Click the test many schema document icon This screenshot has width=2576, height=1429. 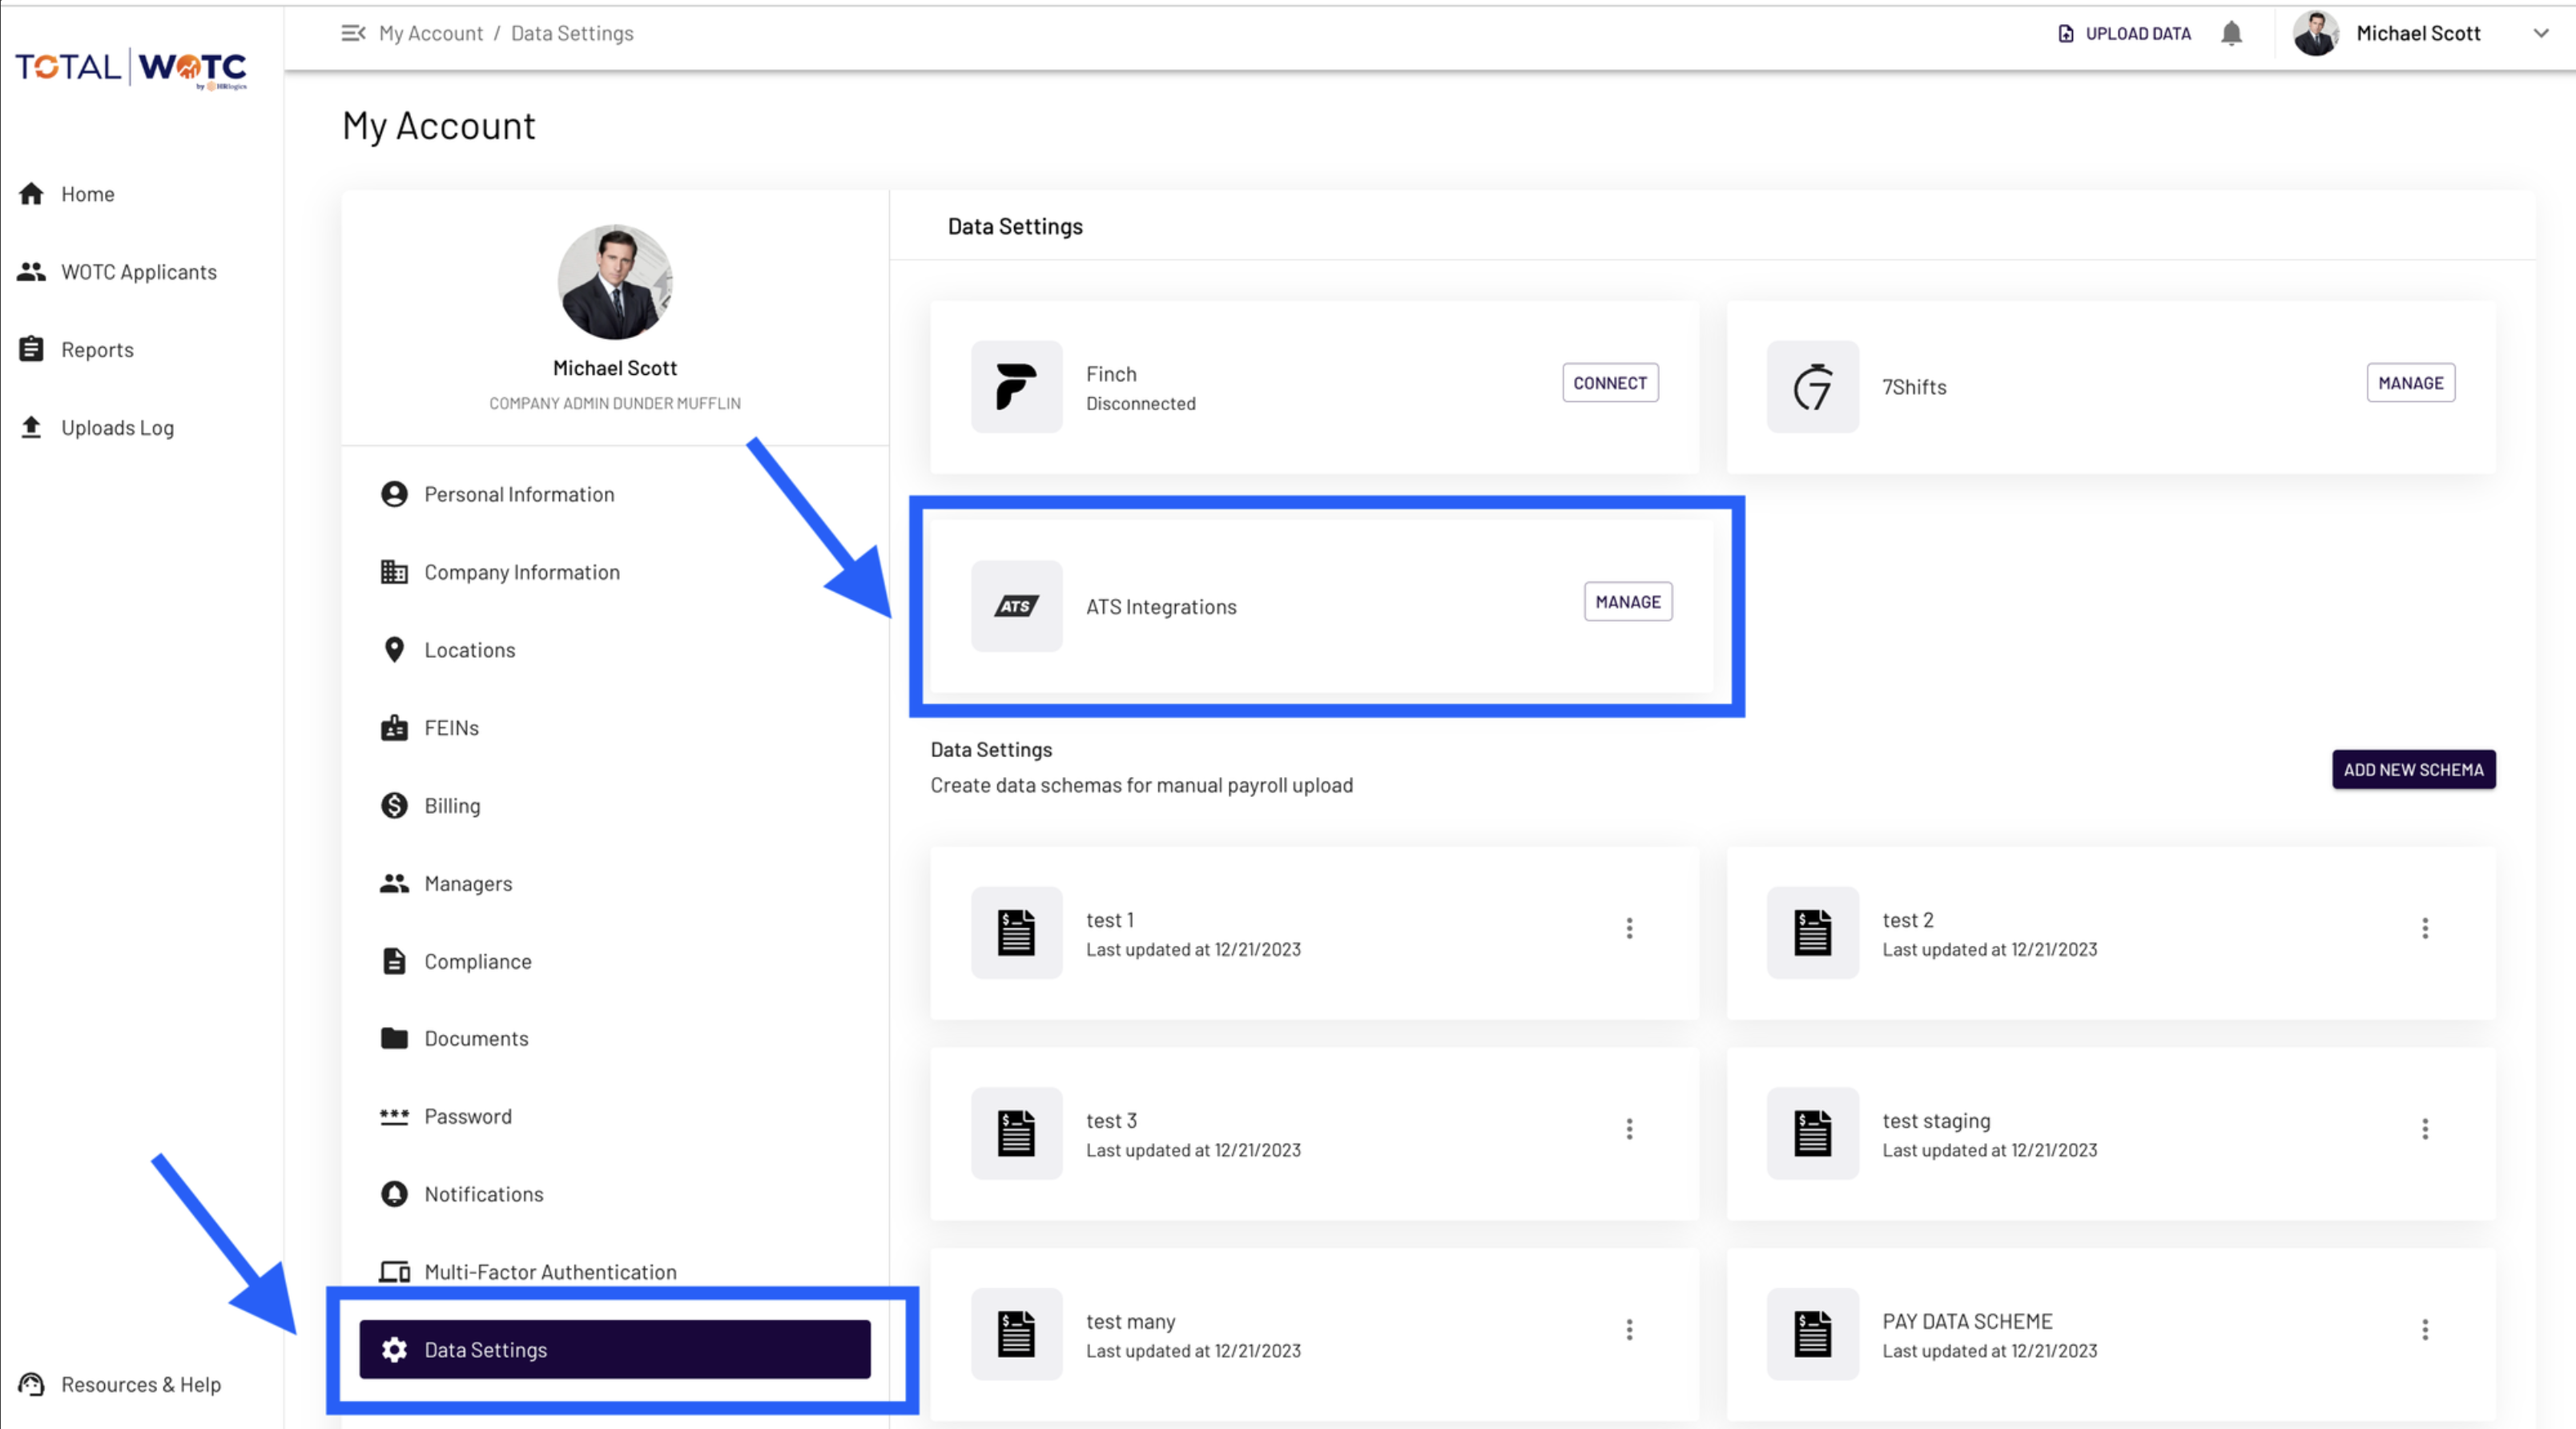1016,1334
